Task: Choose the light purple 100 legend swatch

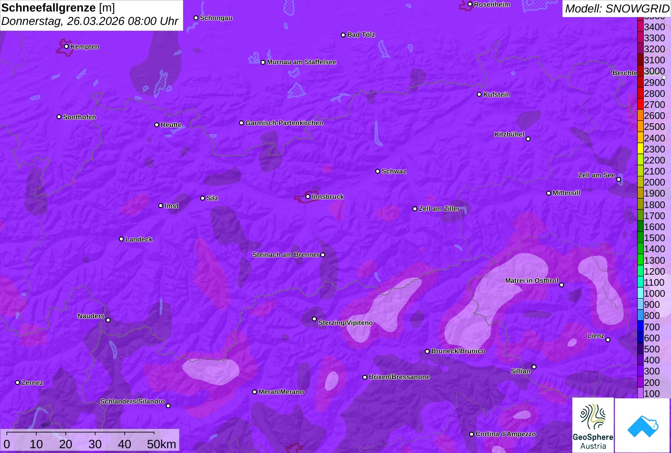Action: coord(640,394)
